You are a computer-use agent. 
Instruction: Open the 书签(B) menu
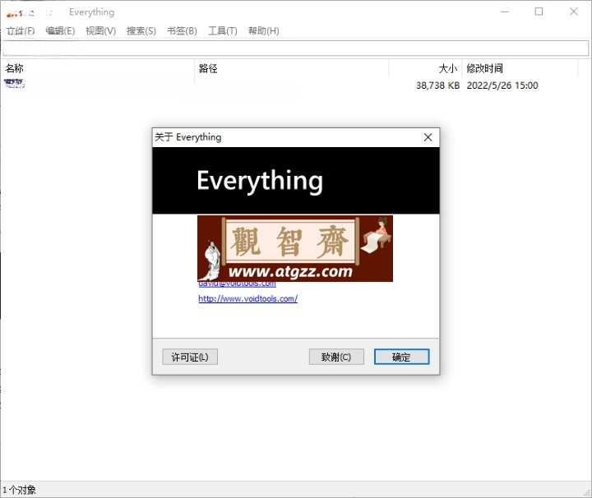pyautogui.click(x=182, y=31)
